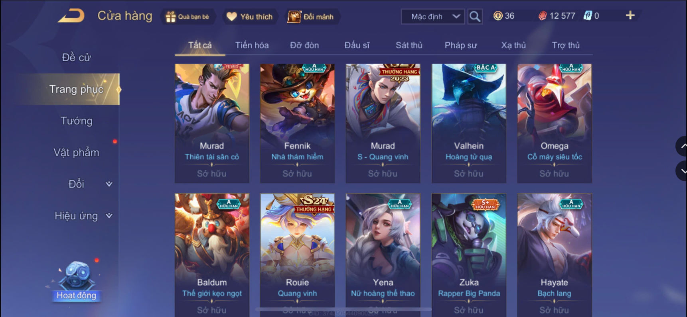Click the gold coin balance icon
This screenshot has width=687, height=317.
pos(498,16)
